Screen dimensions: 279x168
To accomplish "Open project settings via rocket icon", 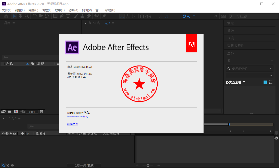I will pos(23,112).
